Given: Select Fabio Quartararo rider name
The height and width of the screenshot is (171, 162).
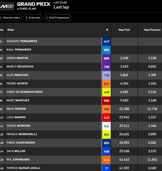Looking at the screenshot, I should point(21,142).
